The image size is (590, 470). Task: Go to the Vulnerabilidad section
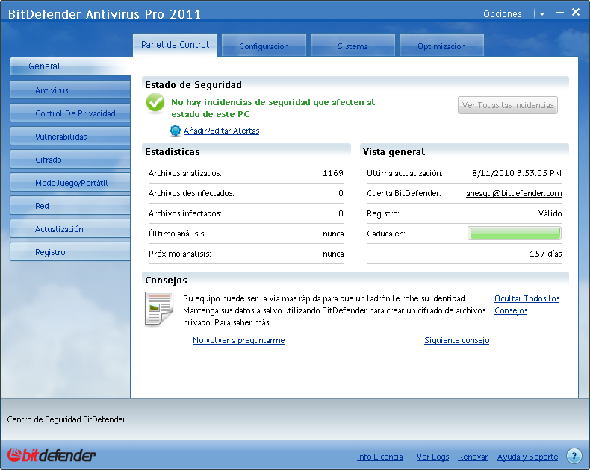(70, 137)
